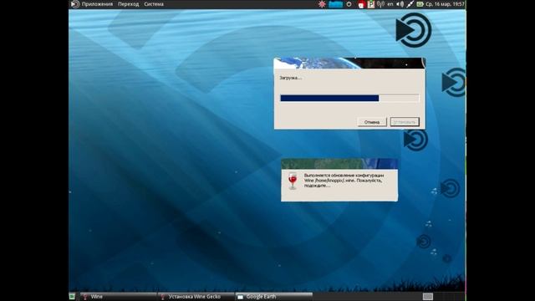Click the show desktop icon in bottom panel
The image size is (535, 301).
pyautogui.click(x=73, y=297)
